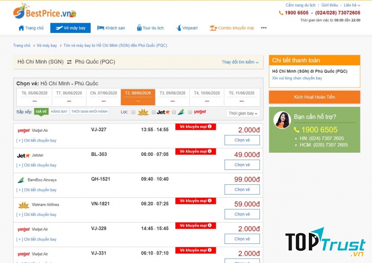
Task: Select date tab CN, 07/06/2020
Action: tap(103, 97)
